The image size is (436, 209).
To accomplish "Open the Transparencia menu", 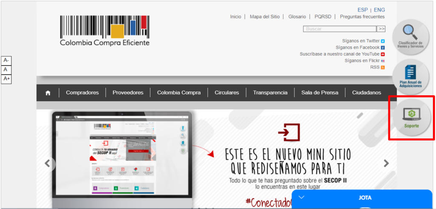I will (x=270, y=93).
